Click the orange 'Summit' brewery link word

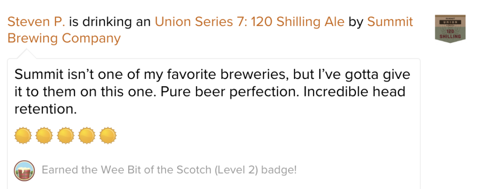[x=390, y=22]
